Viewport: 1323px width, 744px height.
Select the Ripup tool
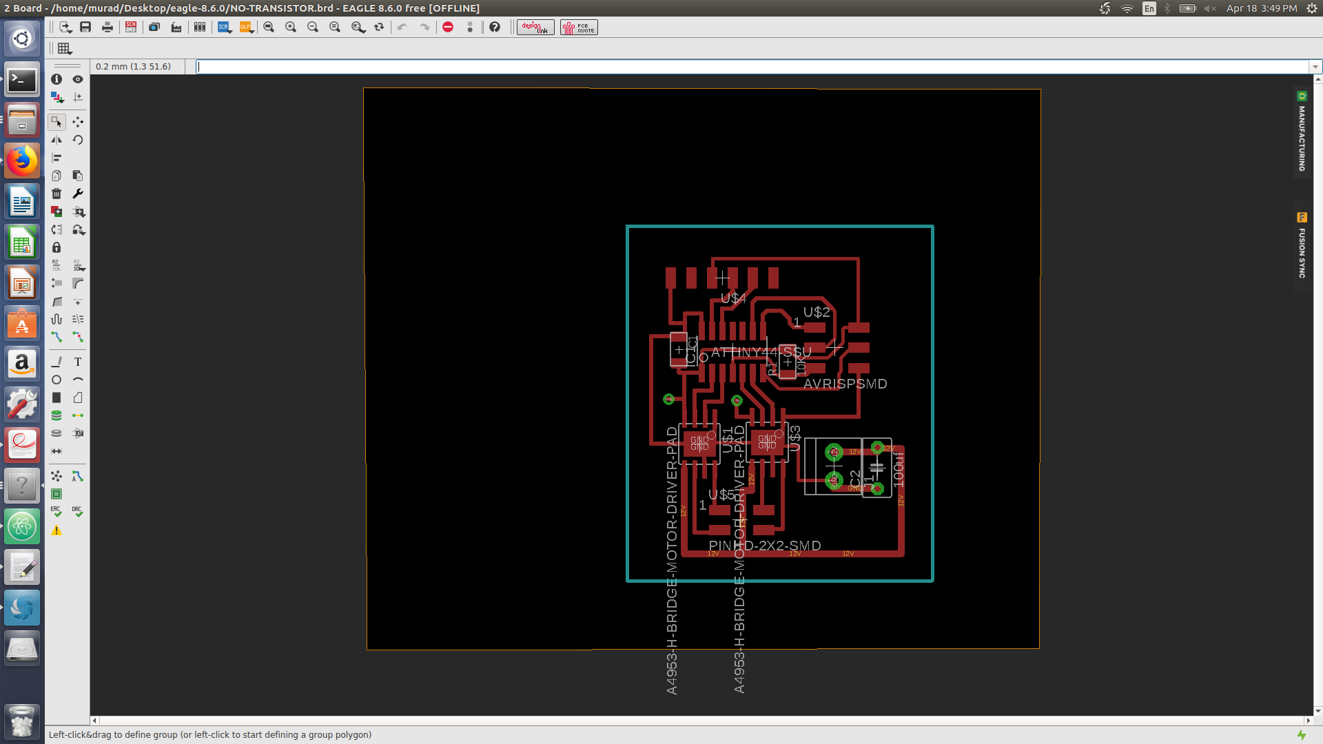coord(78,337)
